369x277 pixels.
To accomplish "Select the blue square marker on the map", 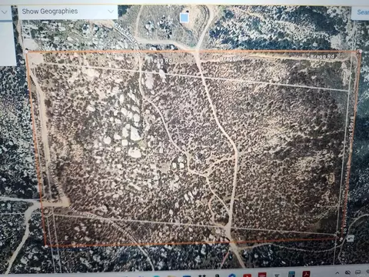I will [184, 18].
